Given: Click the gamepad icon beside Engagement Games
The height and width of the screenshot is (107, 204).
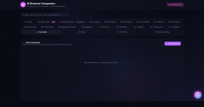Looking at the screenshot, I should [x=59, y=27].
